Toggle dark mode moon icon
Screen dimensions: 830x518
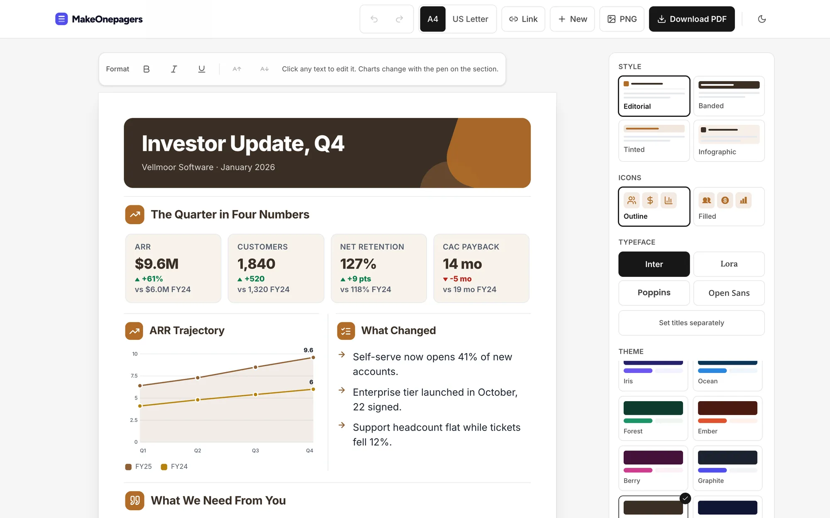(762, 19)
